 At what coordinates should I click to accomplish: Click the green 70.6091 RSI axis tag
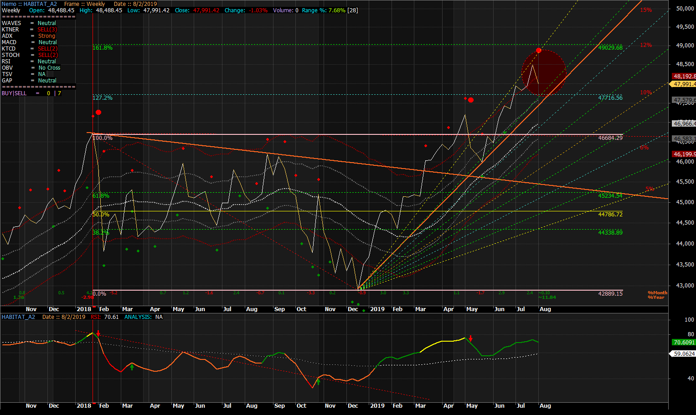[x=684, y=342]
